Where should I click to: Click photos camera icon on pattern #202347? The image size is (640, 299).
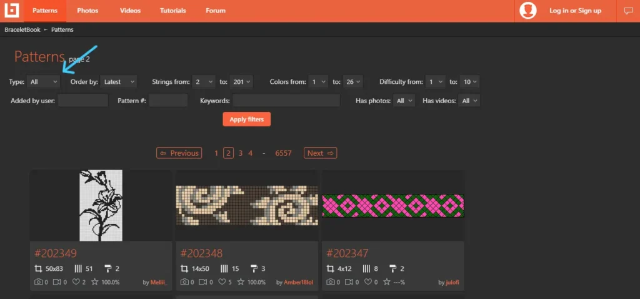tap(331, 282)
